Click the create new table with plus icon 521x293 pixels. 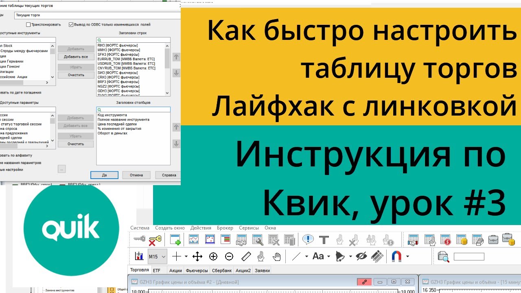(x=175, y=240)
